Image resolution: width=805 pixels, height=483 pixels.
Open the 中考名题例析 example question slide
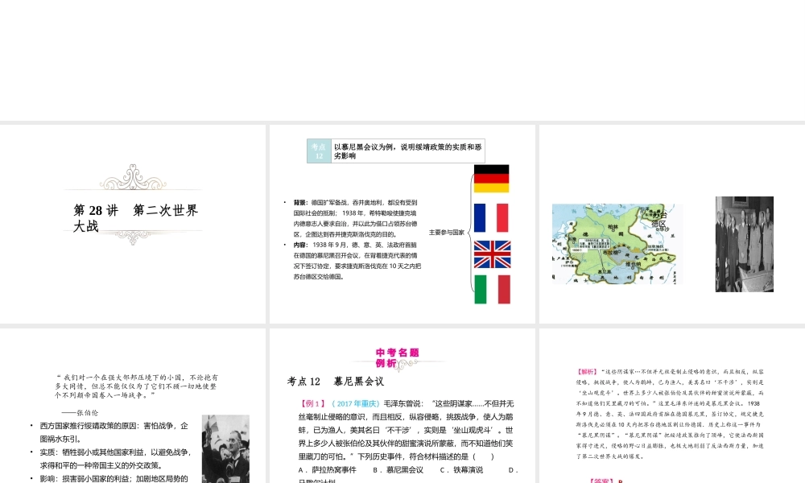coord(402,406)
